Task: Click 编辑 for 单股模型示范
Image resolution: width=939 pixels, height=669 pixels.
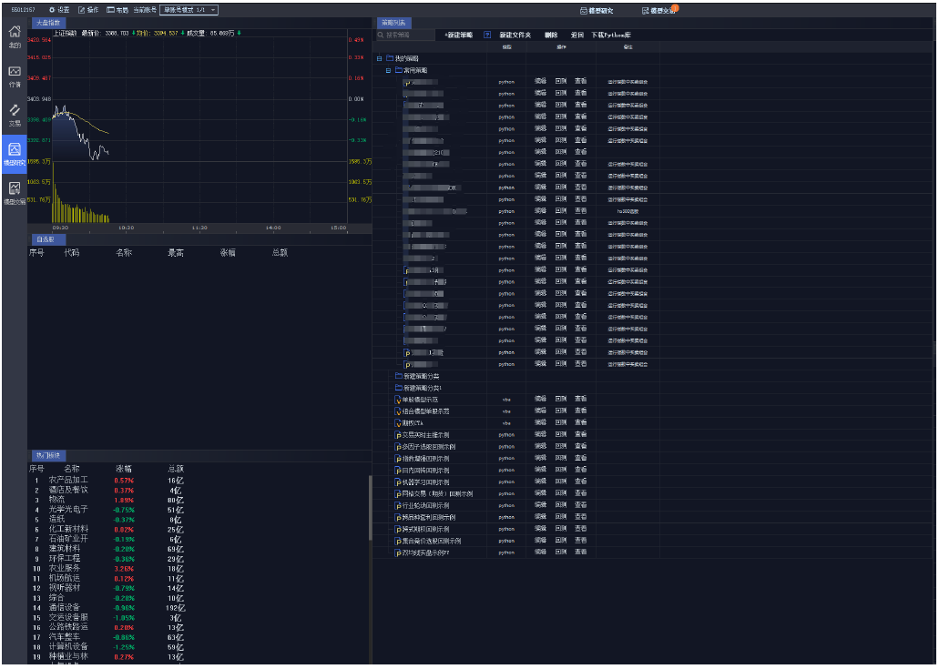Action: [x=540, y=400]
